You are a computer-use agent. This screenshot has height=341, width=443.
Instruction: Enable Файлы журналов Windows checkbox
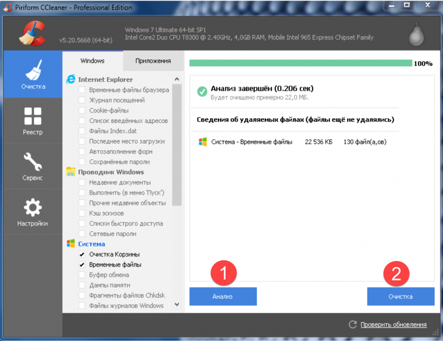tap(82, 306)
